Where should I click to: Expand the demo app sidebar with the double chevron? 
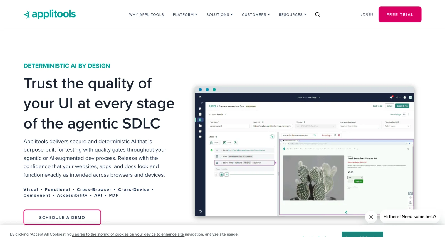(x=202, y=103)
